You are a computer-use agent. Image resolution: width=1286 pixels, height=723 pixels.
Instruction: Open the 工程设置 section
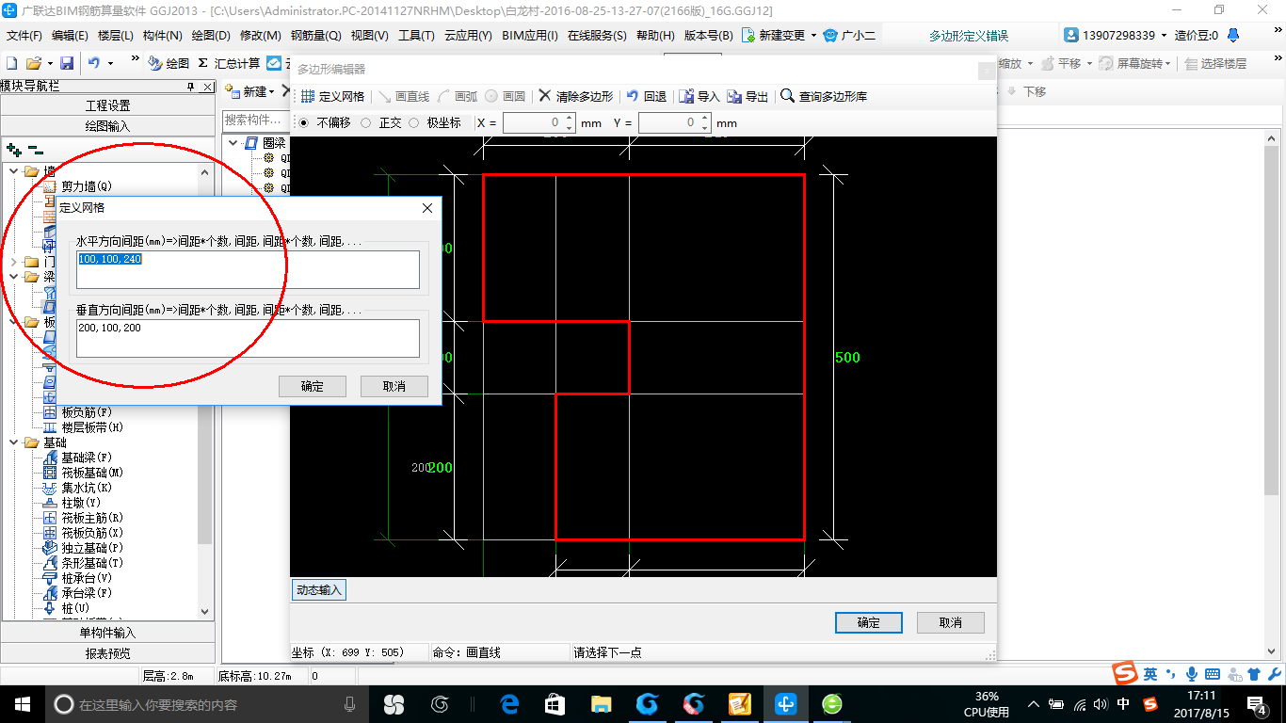click(x=108, y=105)
